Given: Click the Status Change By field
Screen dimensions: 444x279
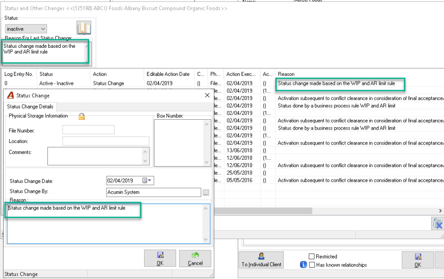Looking at the screenshot, I should (x=153, y=192).
